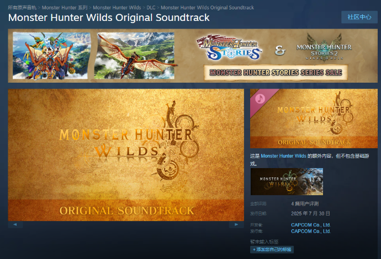Open the Monster Hunter 系列 breadcrumb link
This screenshot has height=259, width=381.
[x=65, y=8]
